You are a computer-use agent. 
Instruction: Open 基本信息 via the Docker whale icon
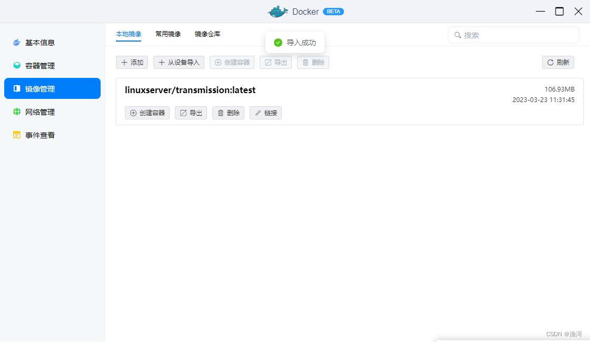tap(16, 42)
